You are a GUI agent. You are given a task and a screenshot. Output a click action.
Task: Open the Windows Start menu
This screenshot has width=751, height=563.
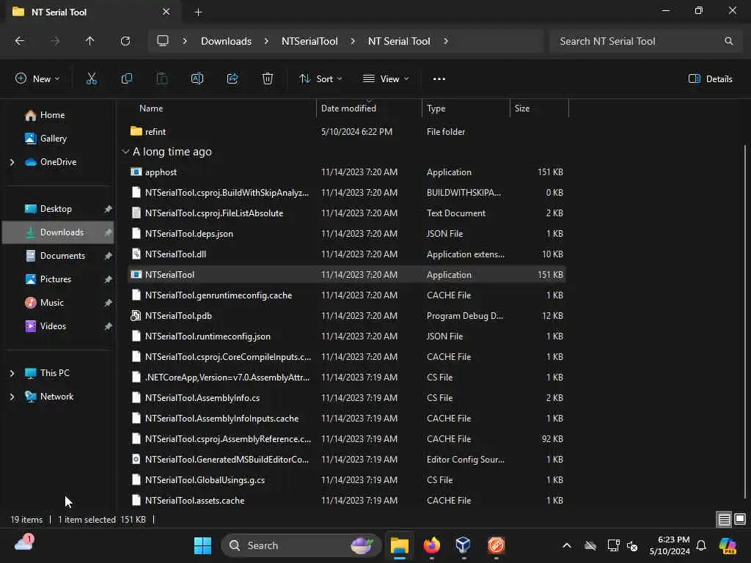pyautogui.click(x=202, y=545)
